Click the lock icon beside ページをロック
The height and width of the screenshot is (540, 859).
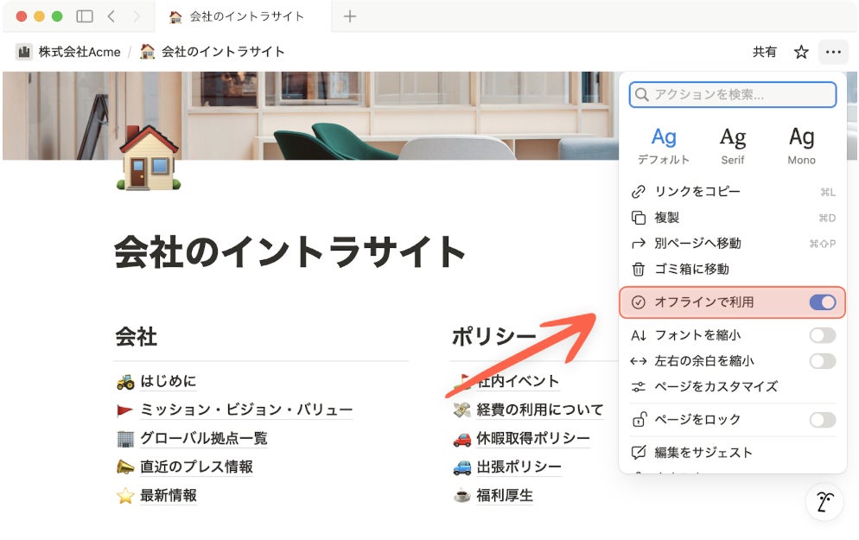coord(639,420)
